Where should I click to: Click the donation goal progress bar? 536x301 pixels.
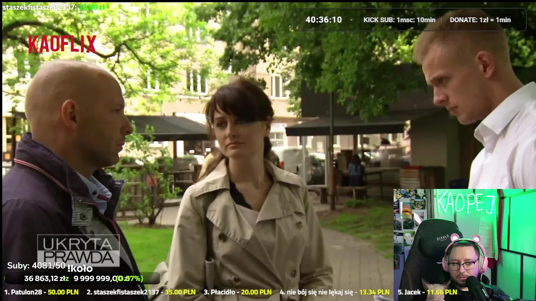point(82,278)
